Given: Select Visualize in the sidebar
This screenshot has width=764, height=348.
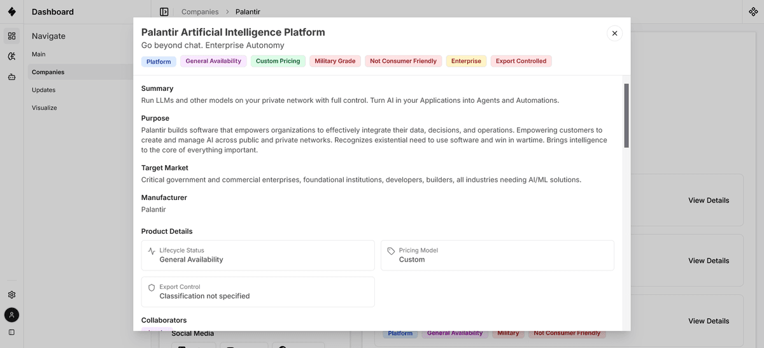Looking at the screenshot, I should [x=45, y=108].
